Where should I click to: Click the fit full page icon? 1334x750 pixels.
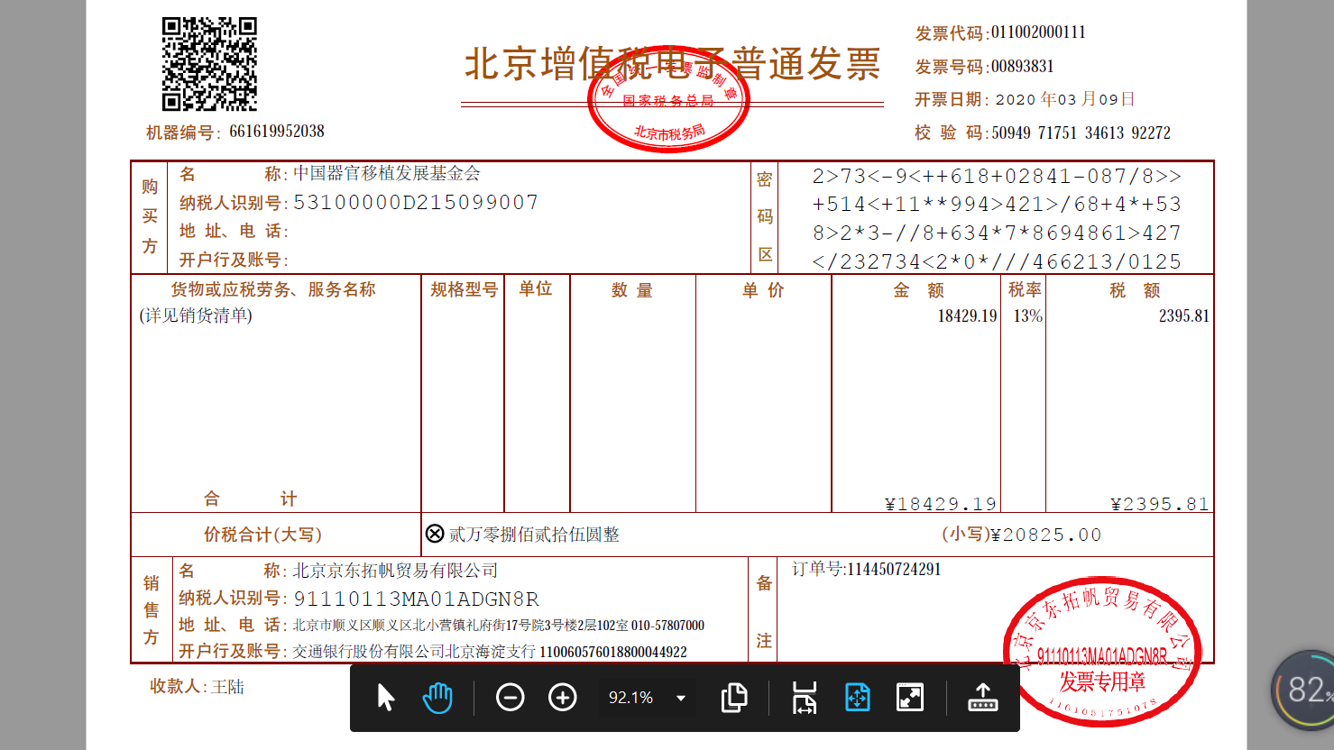coord(857,698)
